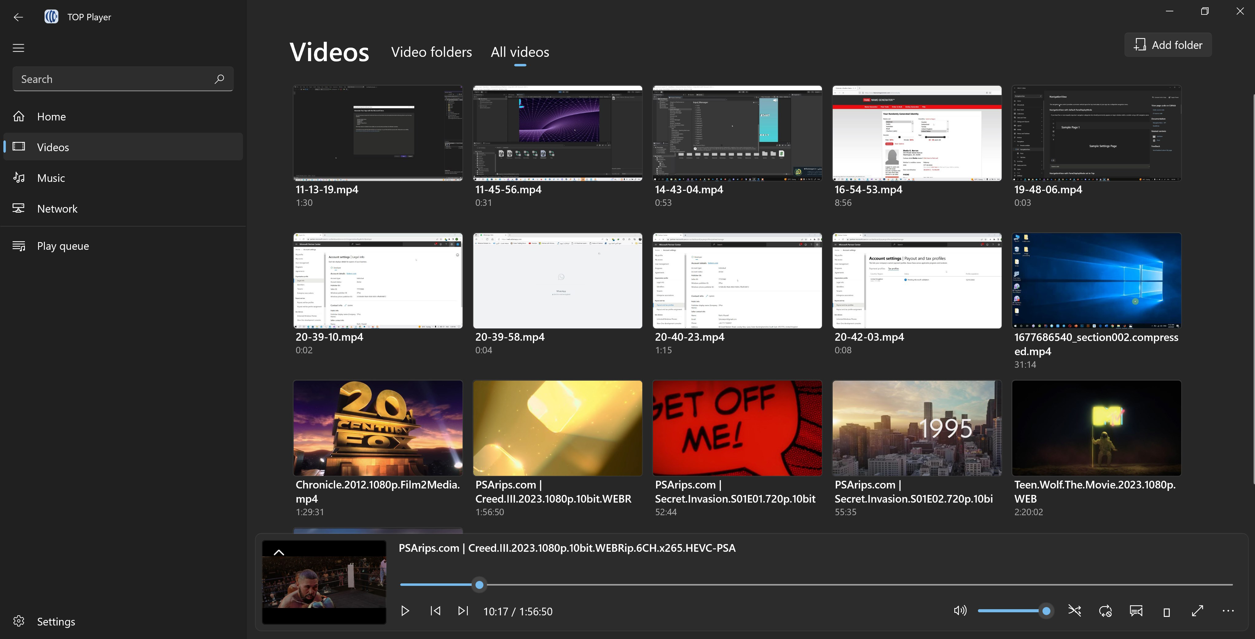The width and height of the screenshot is (1255, 639).
Task: Open Play queue
Action: [123, 246]
